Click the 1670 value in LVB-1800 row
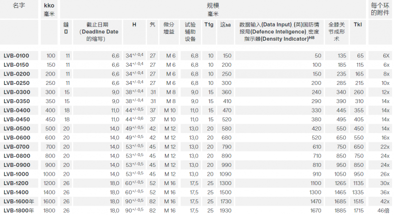Screen dimensions: 394x215 (x=315, y=211)
